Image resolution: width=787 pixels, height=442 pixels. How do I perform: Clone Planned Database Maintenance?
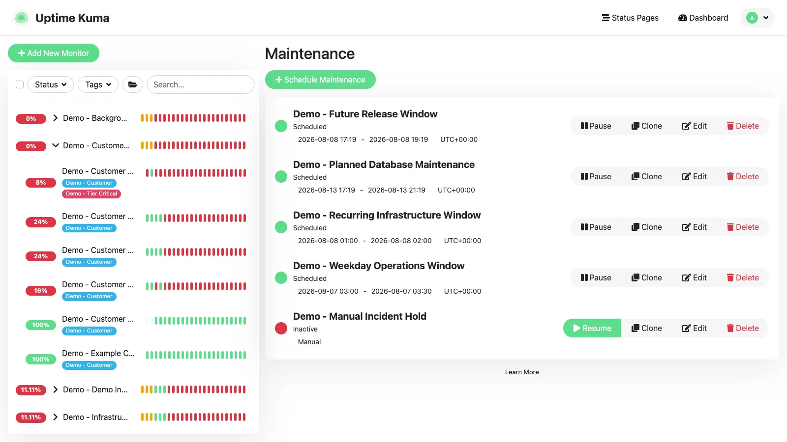(x=646, y=176)
